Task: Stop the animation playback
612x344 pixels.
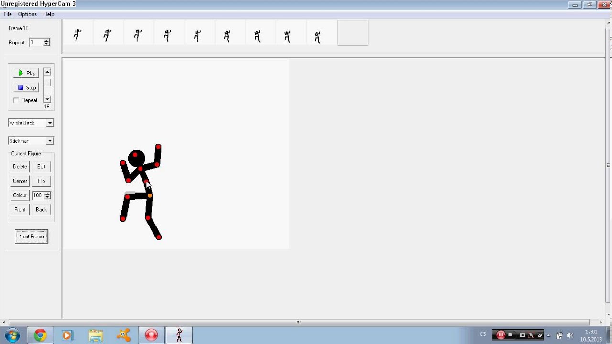Action: pos(26,87)
